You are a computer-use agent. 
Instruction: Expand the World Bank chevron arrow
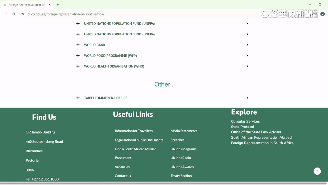[x=247, y=45]
